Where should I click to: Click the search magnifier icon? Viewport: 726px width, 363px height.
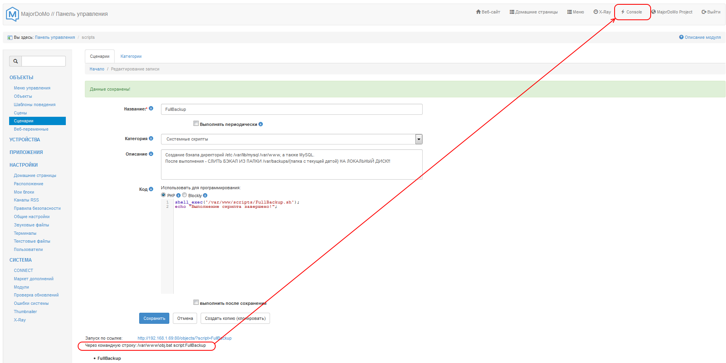point(15,61)
